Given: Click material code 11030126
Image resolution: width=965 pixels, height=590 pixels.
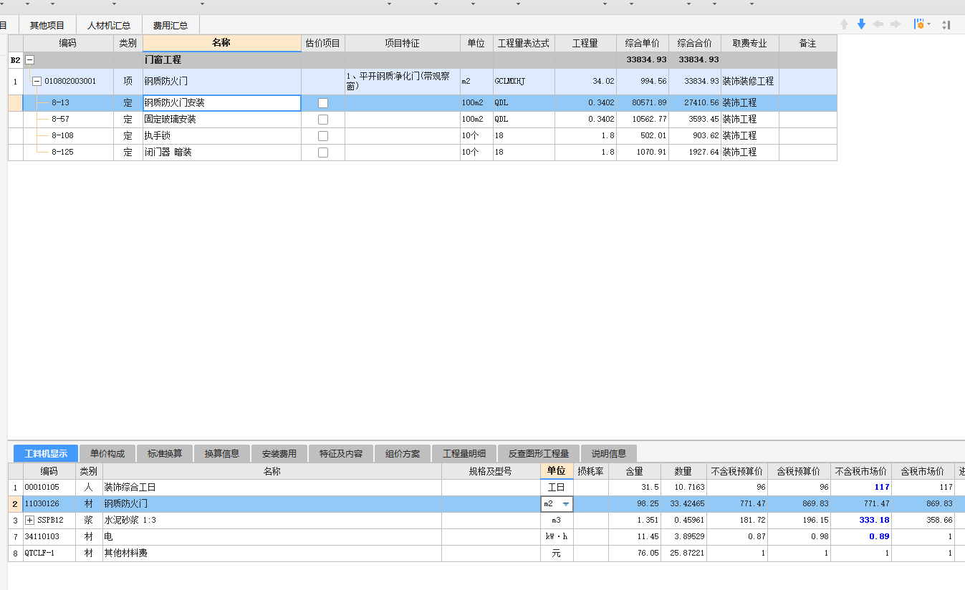Looking at the screenshot, I should click(49, 504).
